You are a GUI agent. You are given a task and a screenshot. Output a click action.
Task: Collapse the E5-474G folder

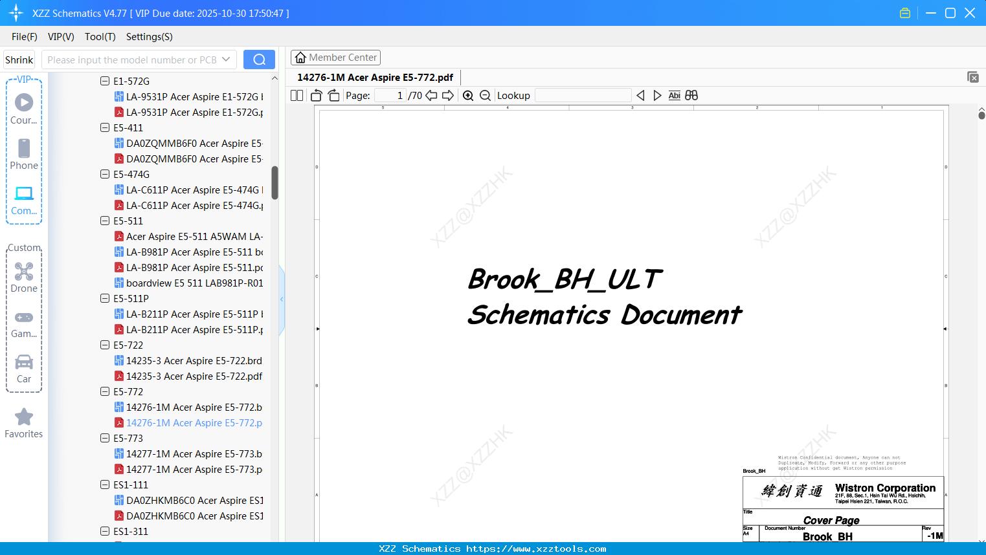point(105,175)
